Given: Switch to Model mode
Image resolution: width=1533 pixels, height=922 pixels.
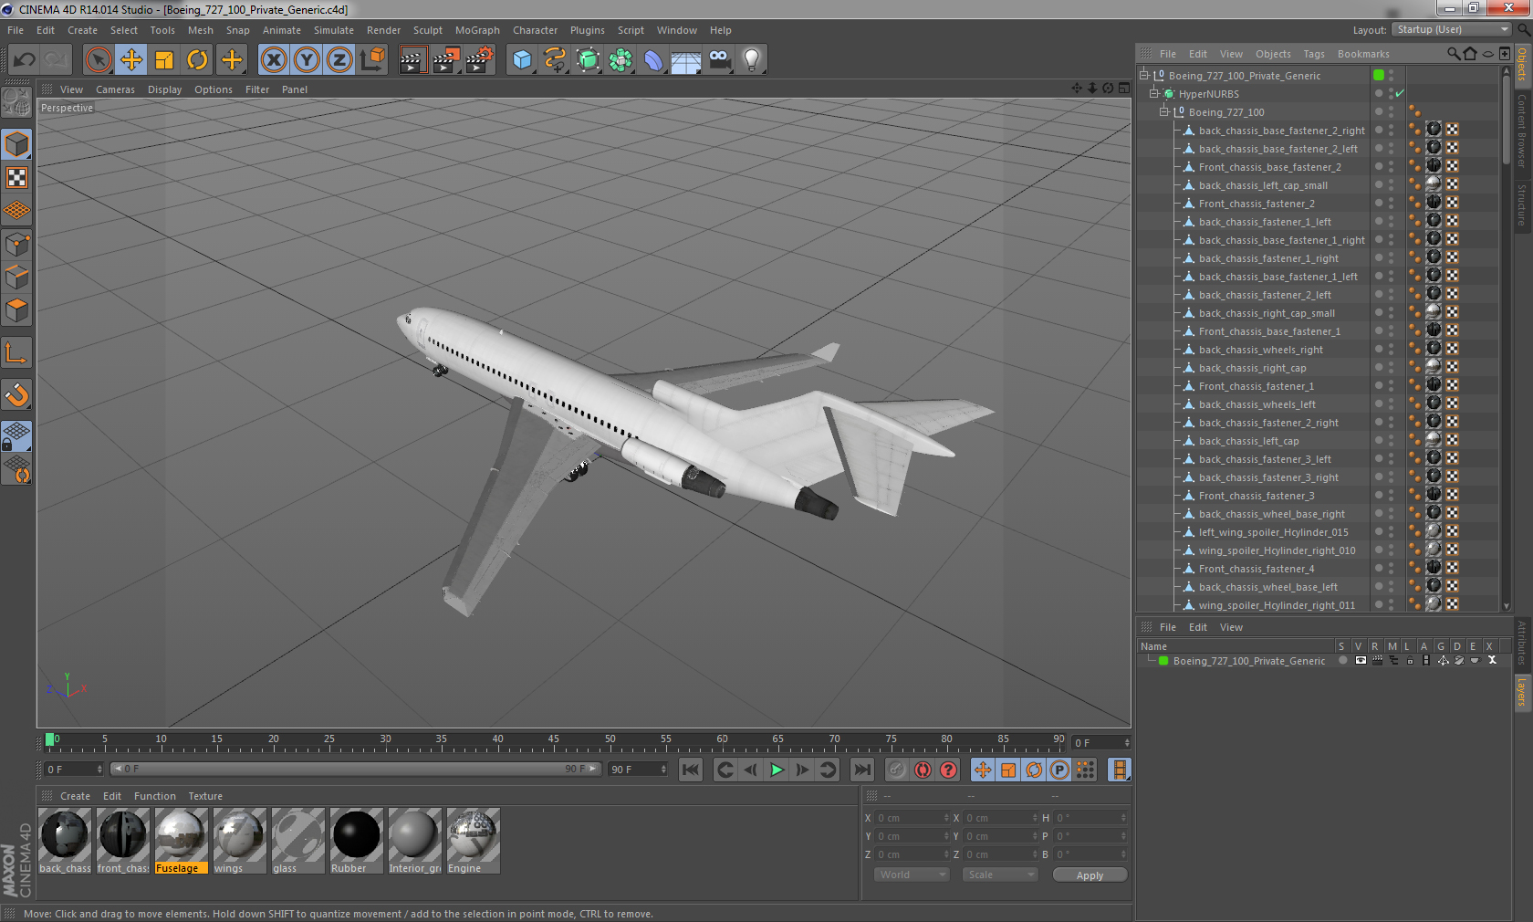Looking at the screenshot, I should pos(16,144).
